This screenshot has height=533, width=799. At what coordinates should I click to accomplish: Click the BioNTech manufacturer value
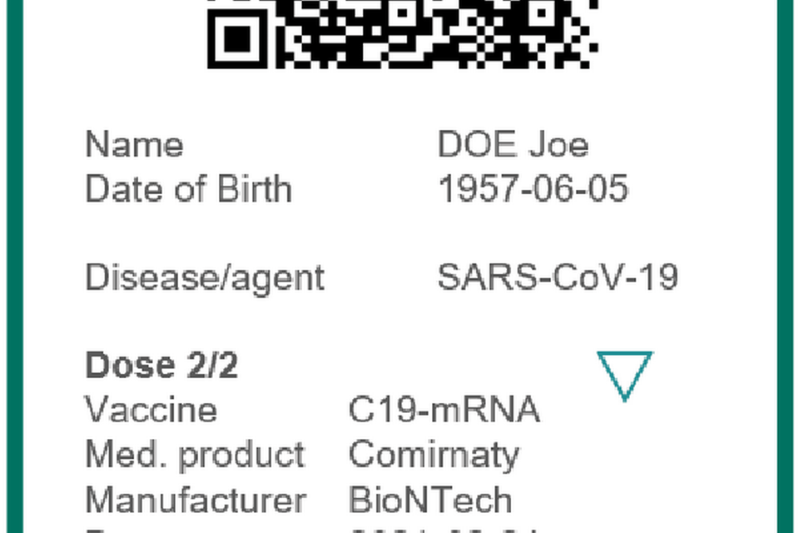click(429, 500)
